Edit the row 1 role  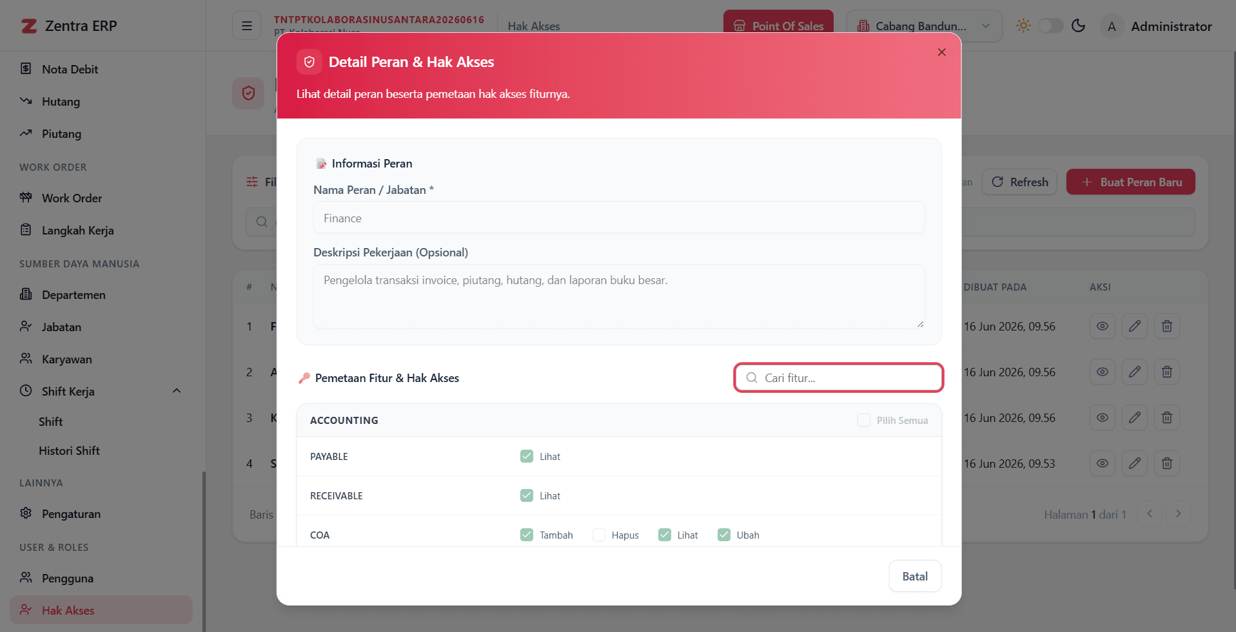pyautogui.click(x=1135, y=326)
